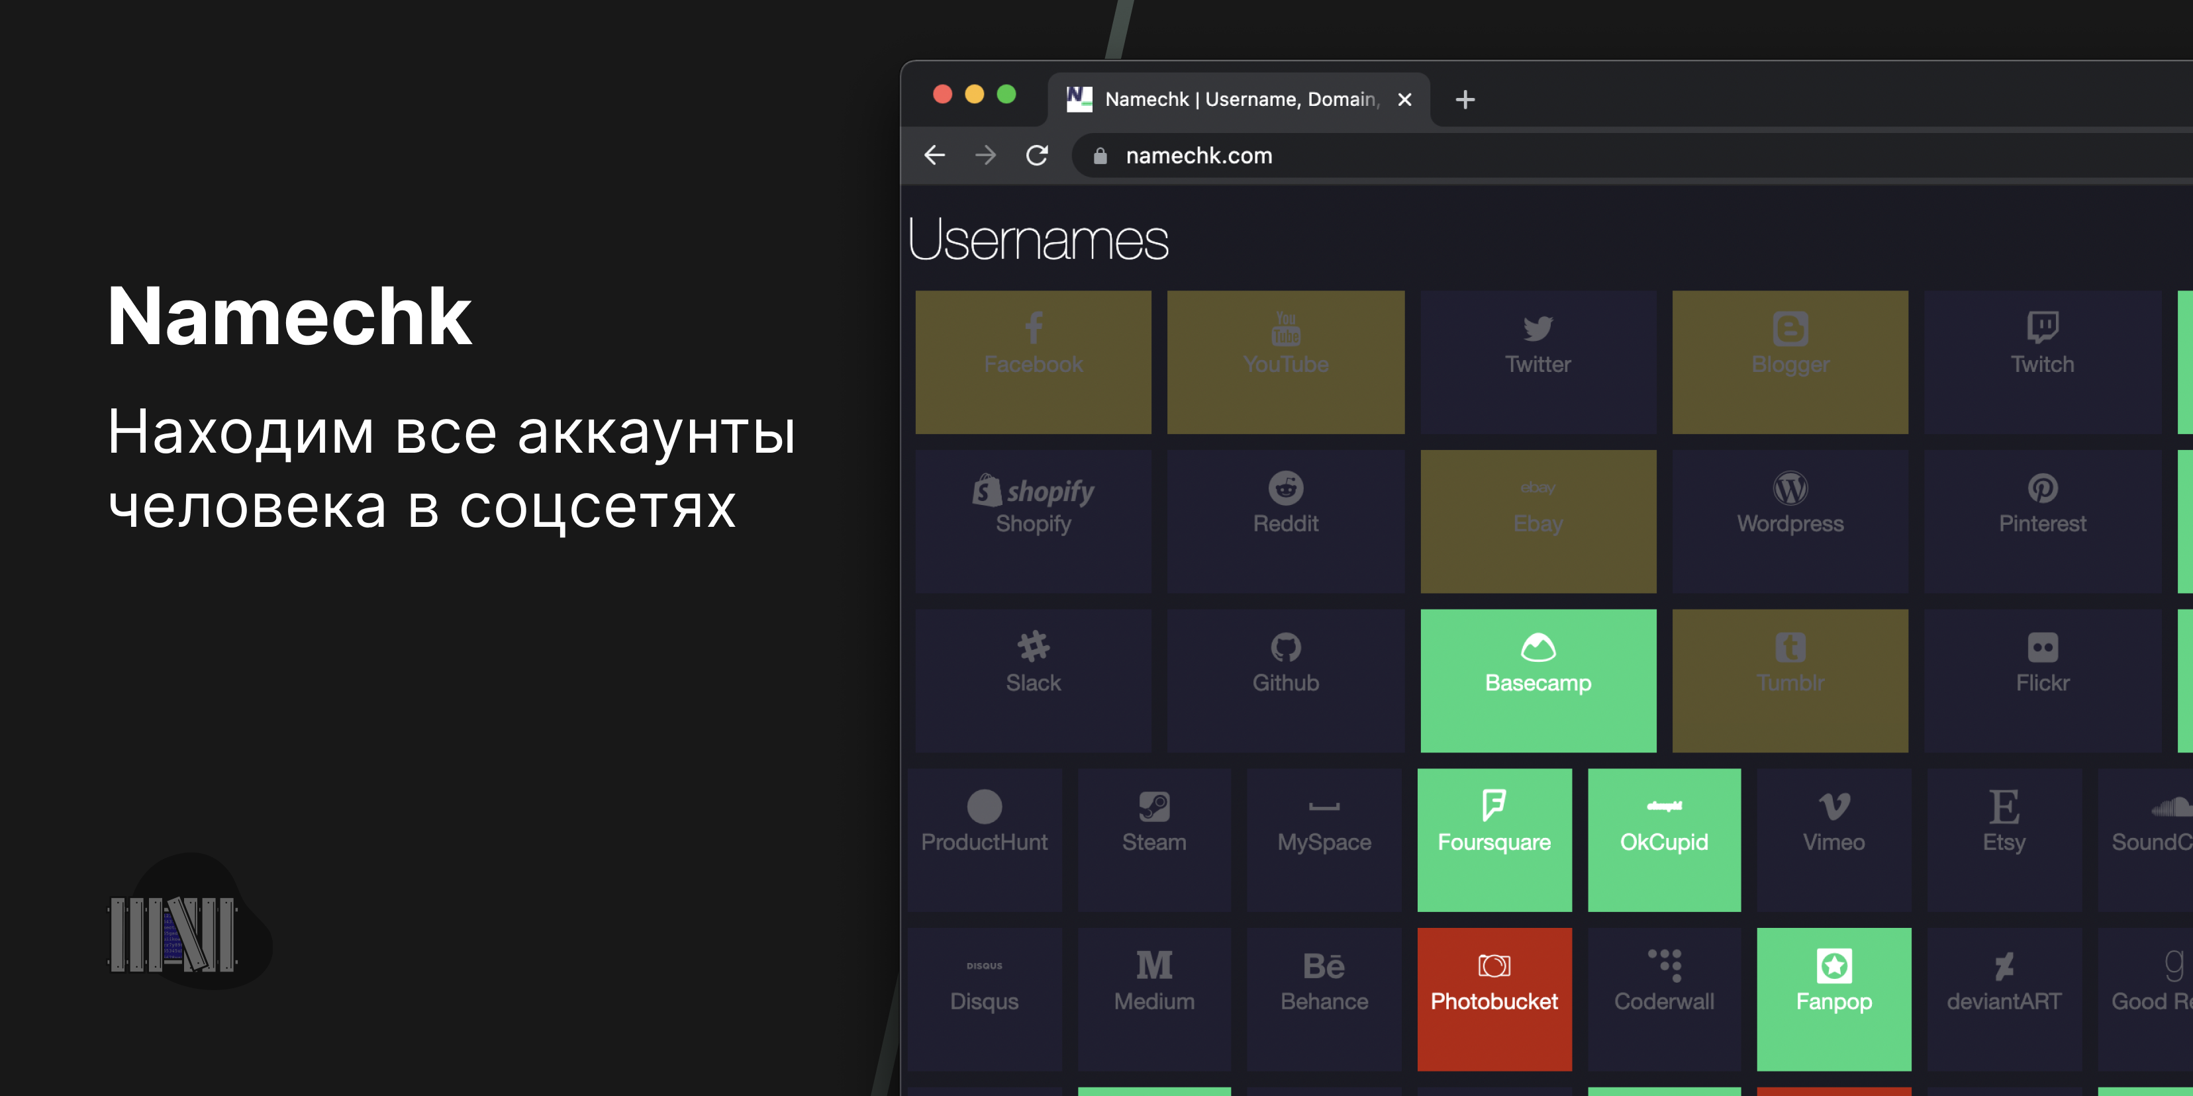Open the Disqus tile
Viewport: 2193px width, 1096px height.
pos(984,999)
